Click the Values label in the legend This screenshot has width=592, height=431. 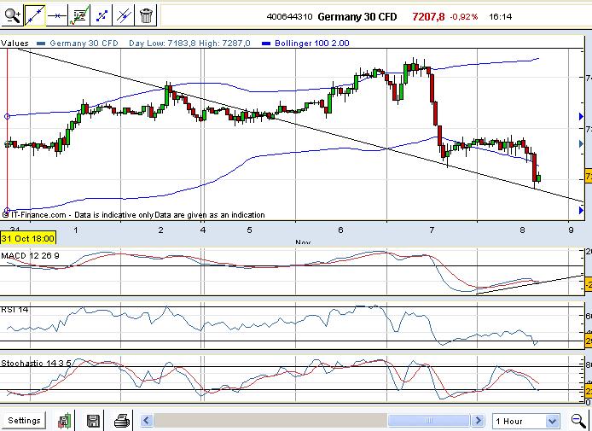[15, 43]
